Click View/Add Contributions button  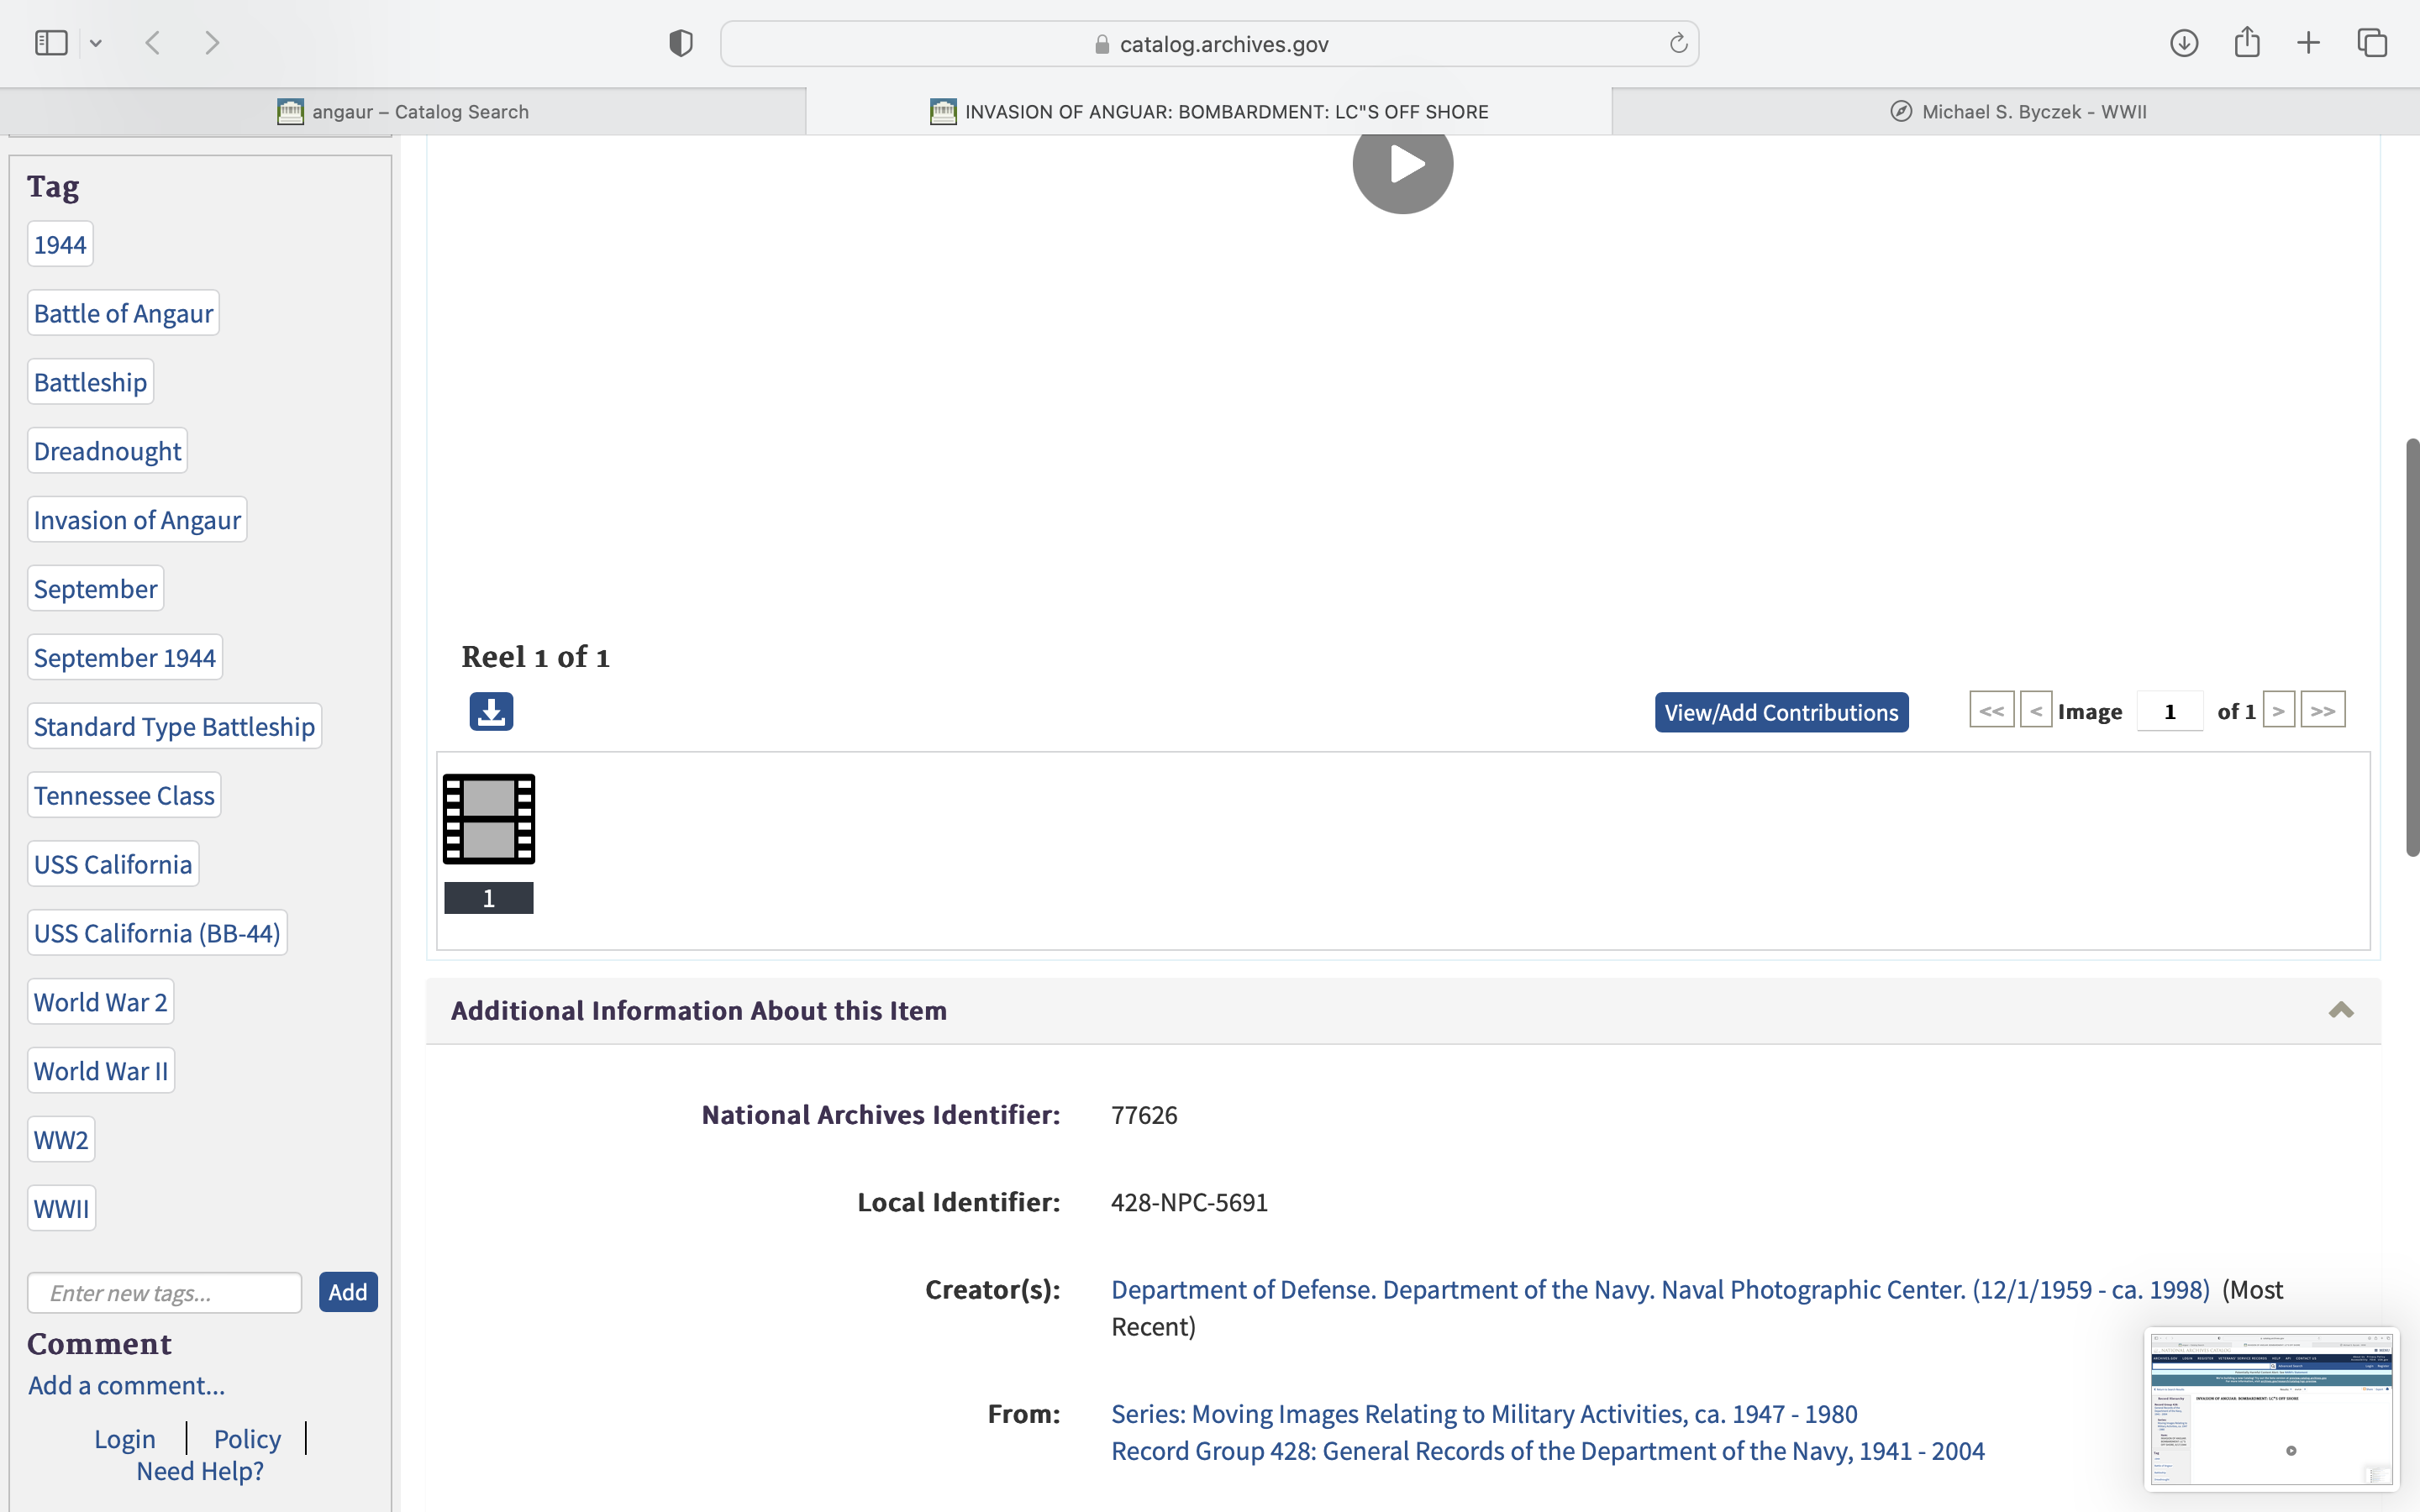click(1781, 712)
